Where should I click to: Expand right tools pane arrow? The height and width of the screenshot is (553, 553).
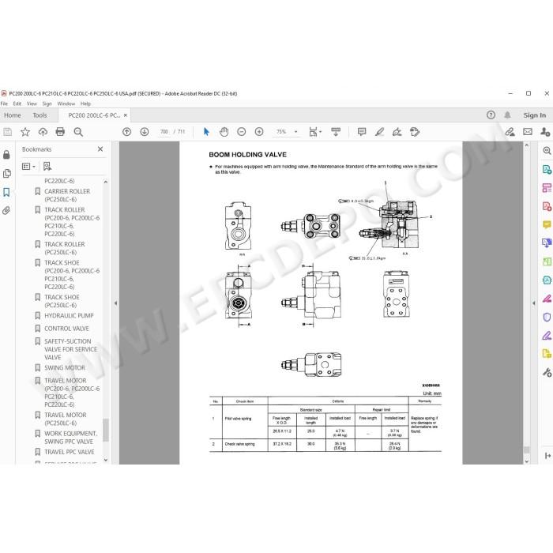click(533, 303)
